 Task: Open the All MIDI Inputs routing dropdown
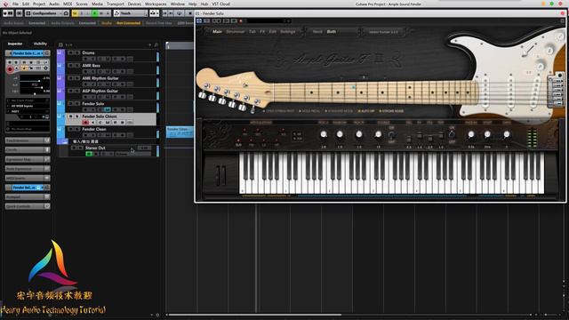28,106
